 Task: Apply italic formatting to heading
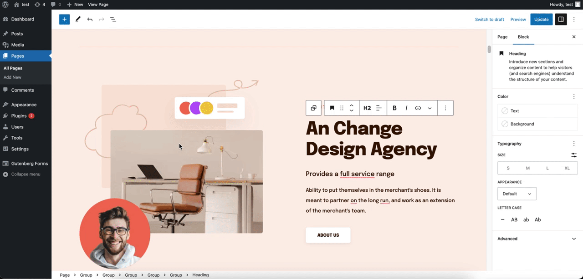coord(406,108)
